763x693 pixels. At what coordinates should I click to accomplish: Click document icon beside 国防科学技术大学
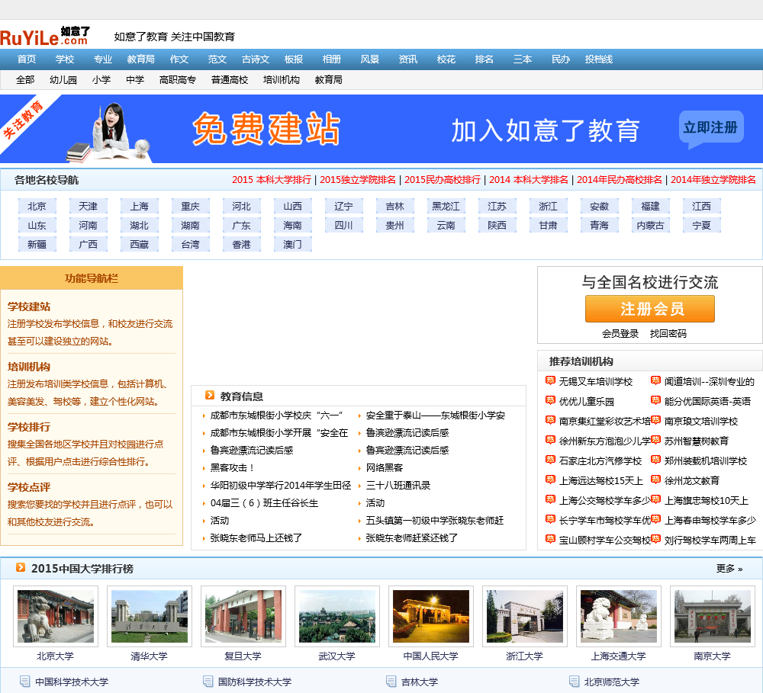tap(208, 682)
